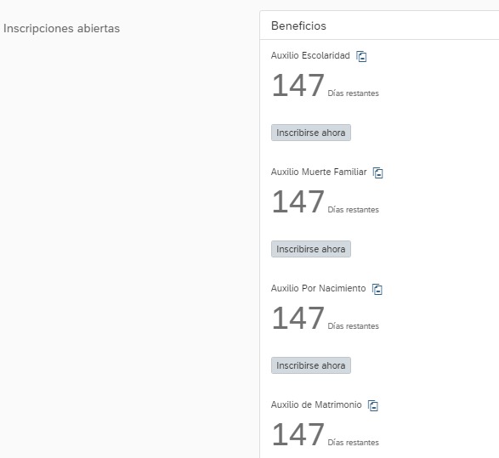The image size is (499, 458).
Task: Click the 147 counter for Auxilio Escolaridad
Action: point(298,85)
